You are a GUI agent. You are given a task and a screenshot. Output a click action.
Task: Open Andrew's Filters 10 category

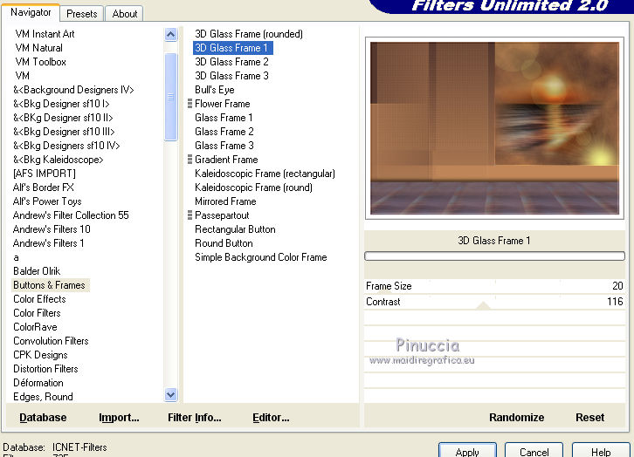click(52, 229)
